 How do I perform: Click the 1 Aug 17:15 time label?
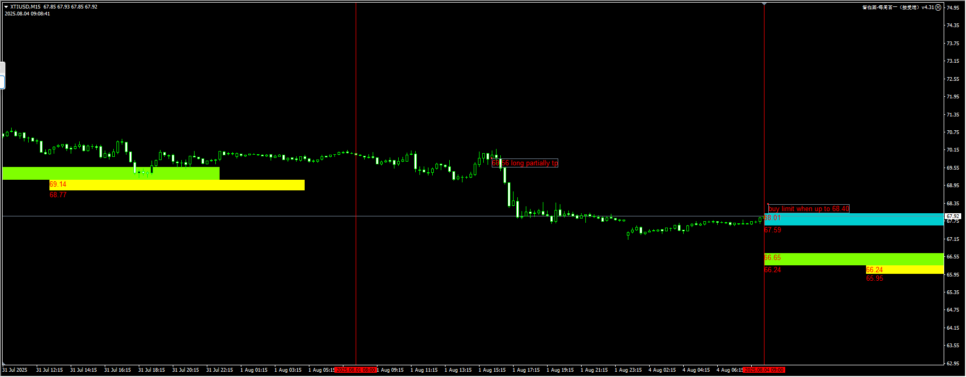click(x=526, y=370)
